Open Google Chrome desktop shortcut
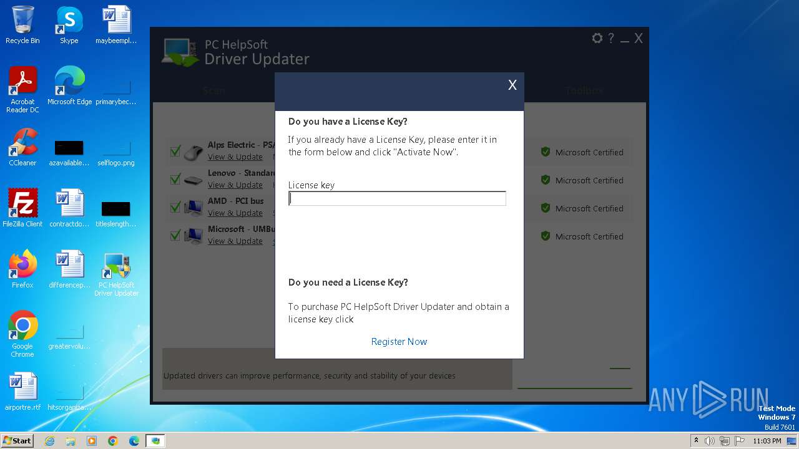The height and width of the screenshot is (449, 799). point(22,334)
